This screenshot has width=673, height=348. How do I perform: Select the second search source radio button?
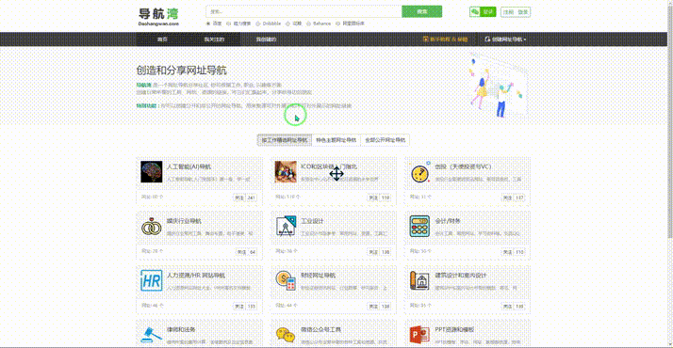pyautogui.click(x=229, y=24)
